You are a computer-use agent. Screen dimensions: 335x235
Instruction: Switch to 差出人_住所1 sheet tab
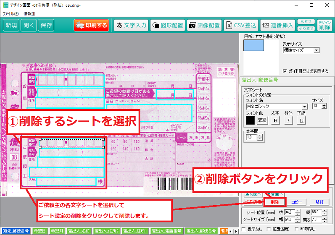135,231
